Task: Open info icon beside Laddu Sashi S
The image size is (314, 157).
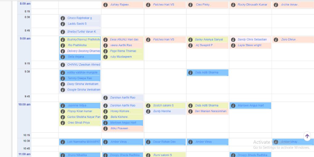Action: point(63,24)
